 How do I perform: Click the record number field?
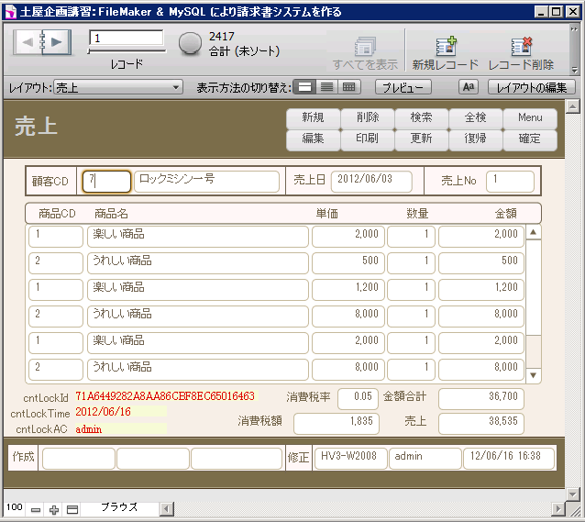(x=127, y=38)
